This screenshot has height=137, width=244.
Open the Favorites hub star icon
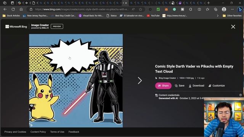[207, 9]
